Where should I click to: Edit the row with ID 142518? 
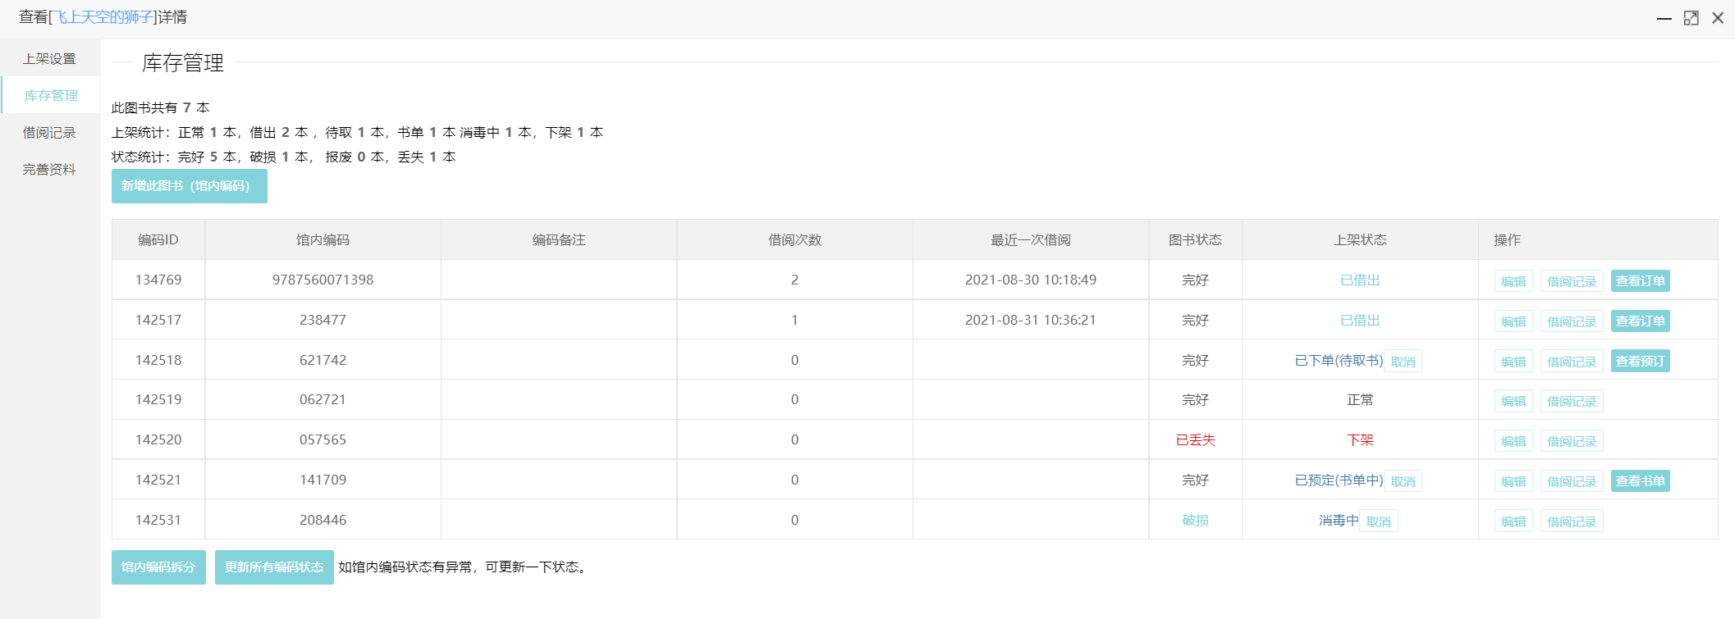pos(1513,362)
